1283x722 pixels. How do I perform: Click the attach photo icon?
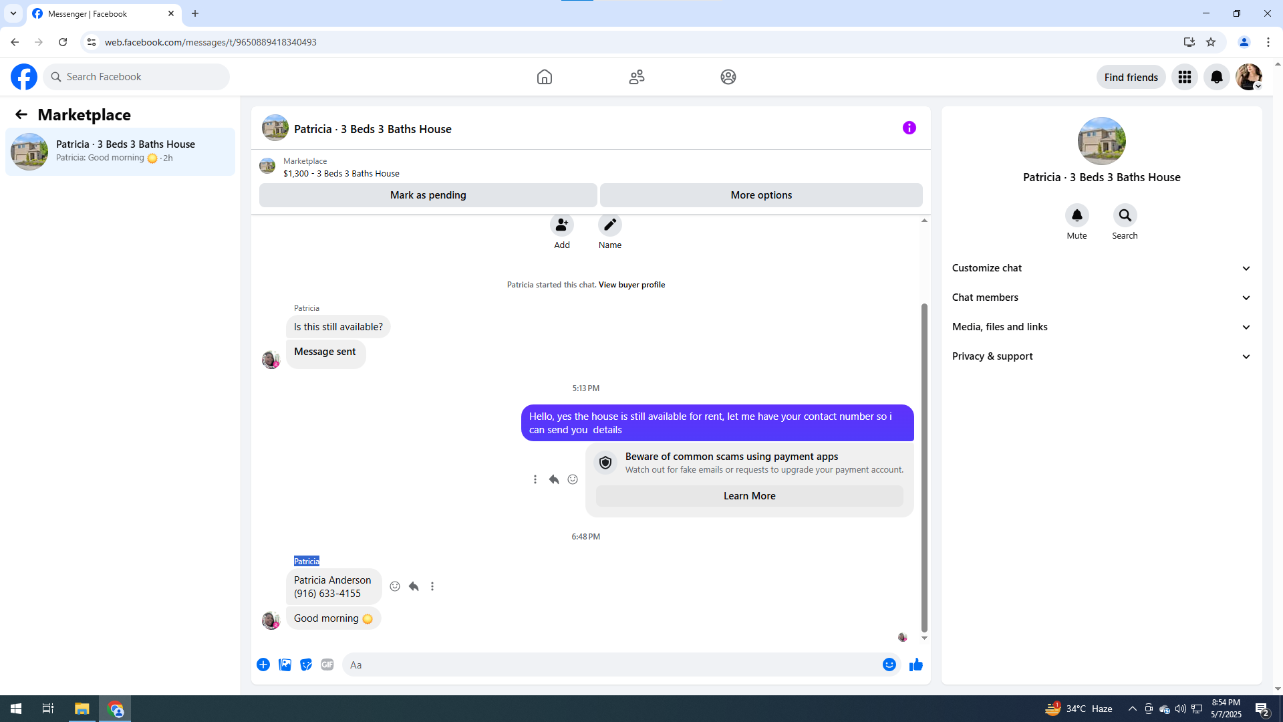(x=285, y=665)
